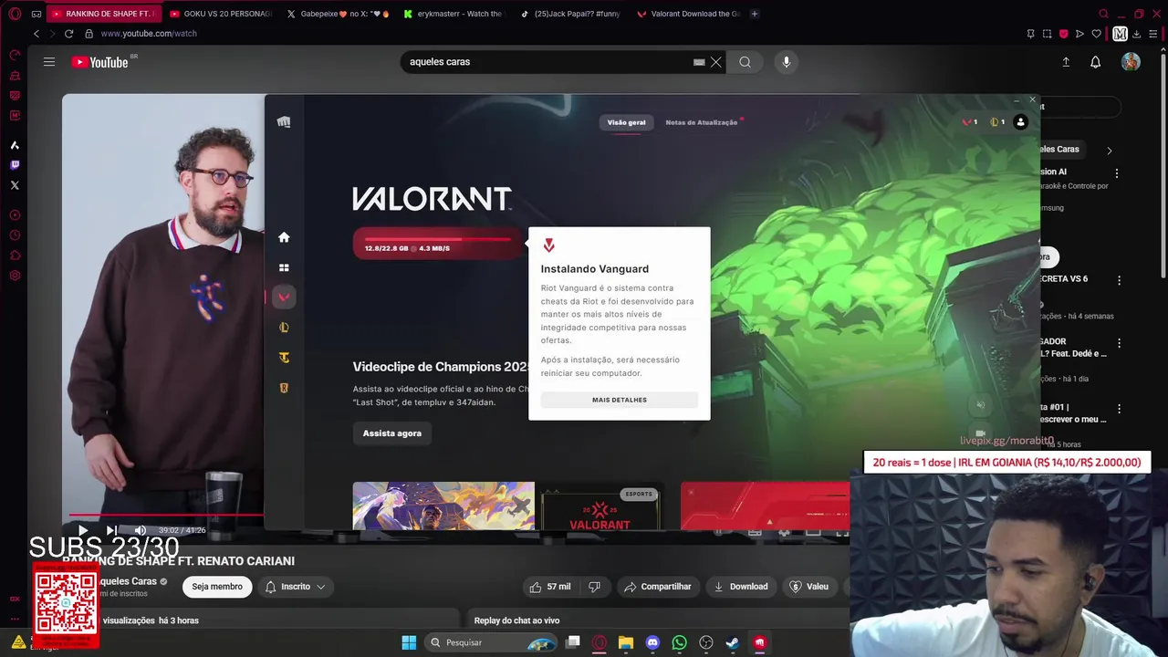1168x657 pixels.
Task: Click Valorant notification counter in Riot header
Action: tap(970, 122)
